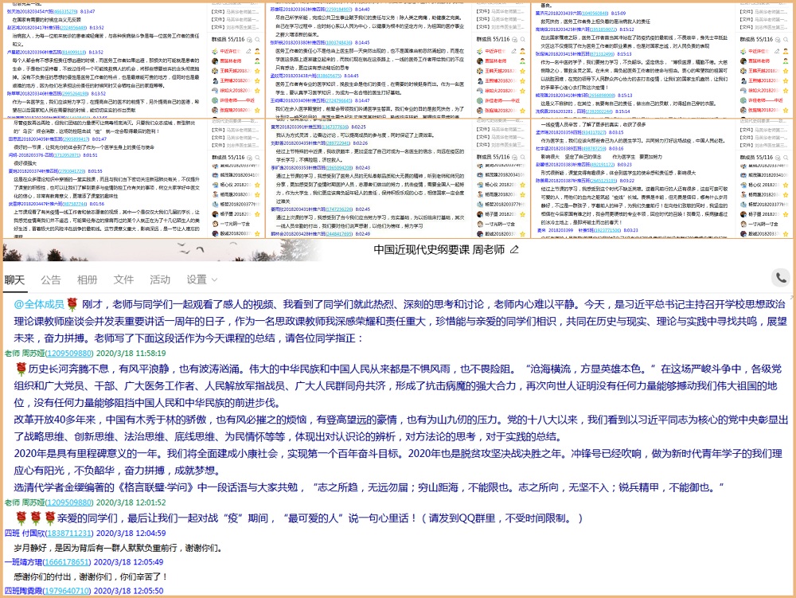The height and width of the screenshot is (598, 796).
Task: Click the @全体成员 mention
Action: [x=39, y=304]
